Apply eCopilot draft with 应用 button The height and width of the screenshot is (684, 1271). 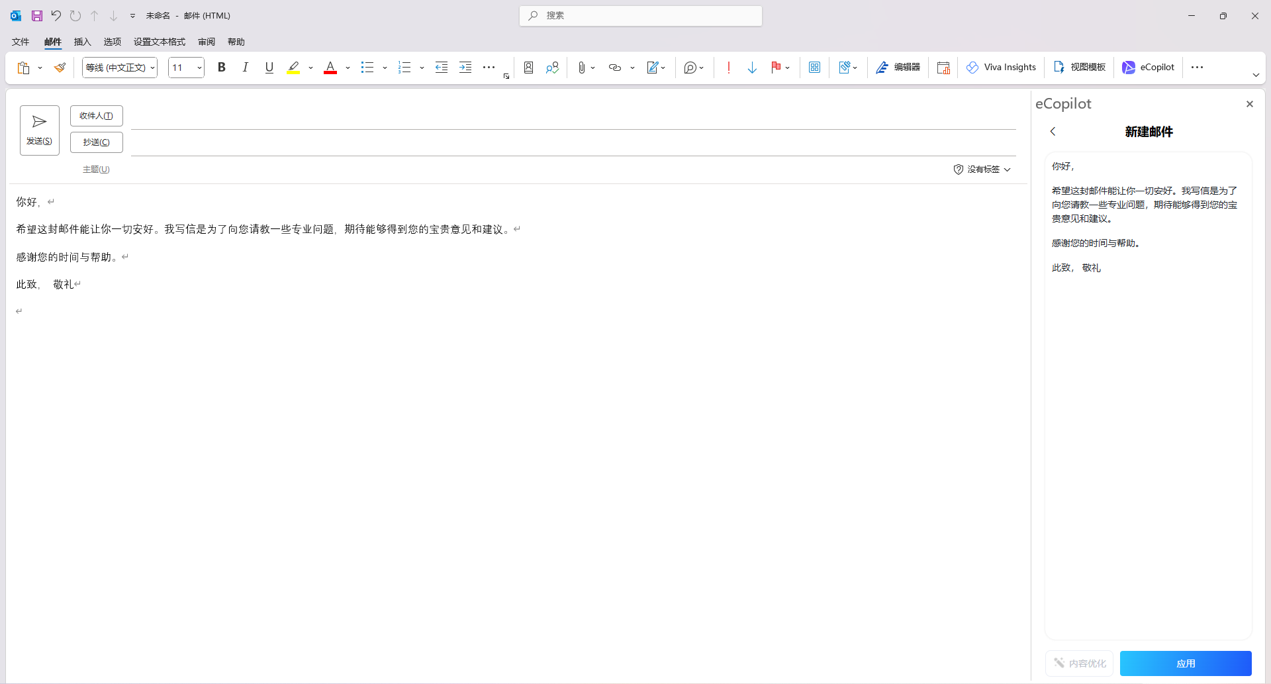pyautogui.click(x=1186, y=663)
